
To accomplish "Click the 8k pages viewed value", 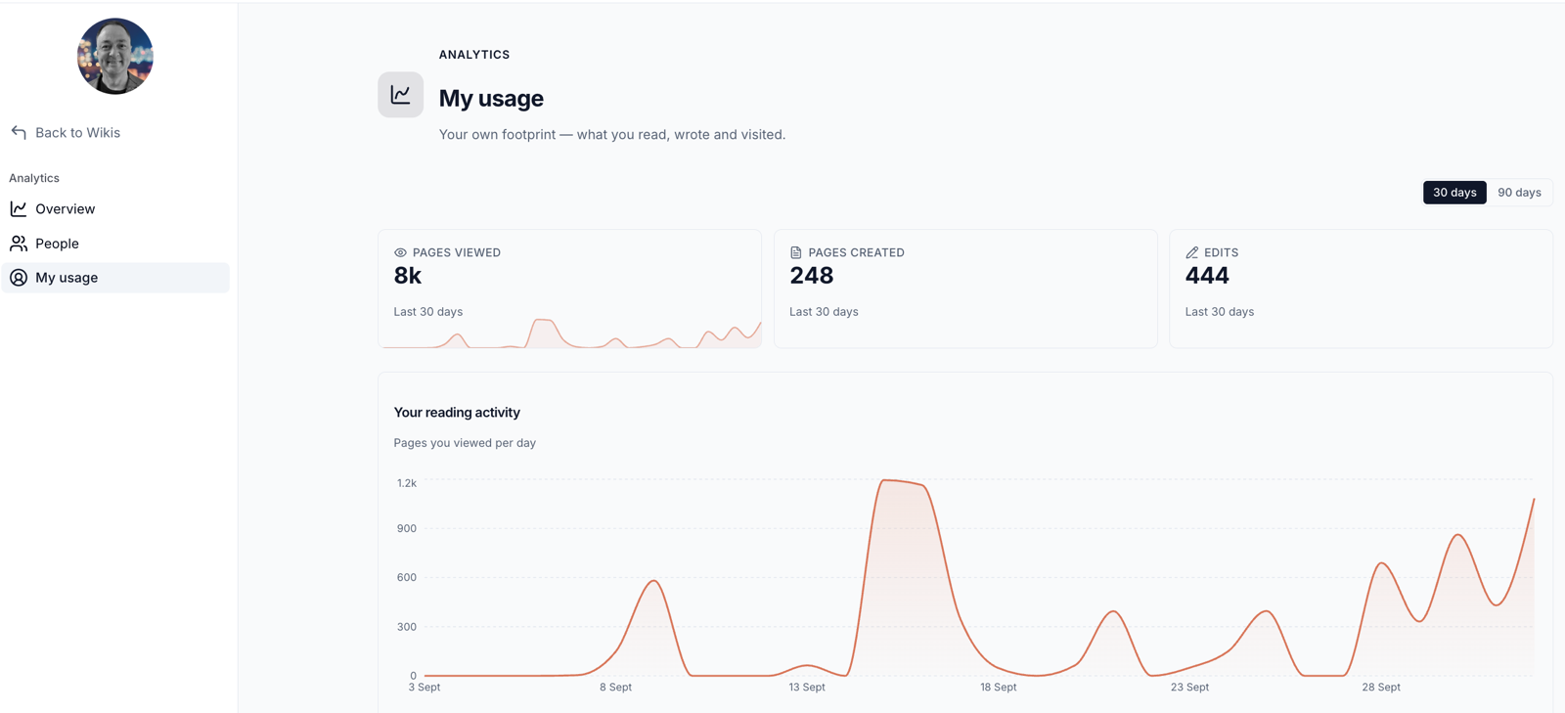I will pyautogui.click(x=408, y=276).
